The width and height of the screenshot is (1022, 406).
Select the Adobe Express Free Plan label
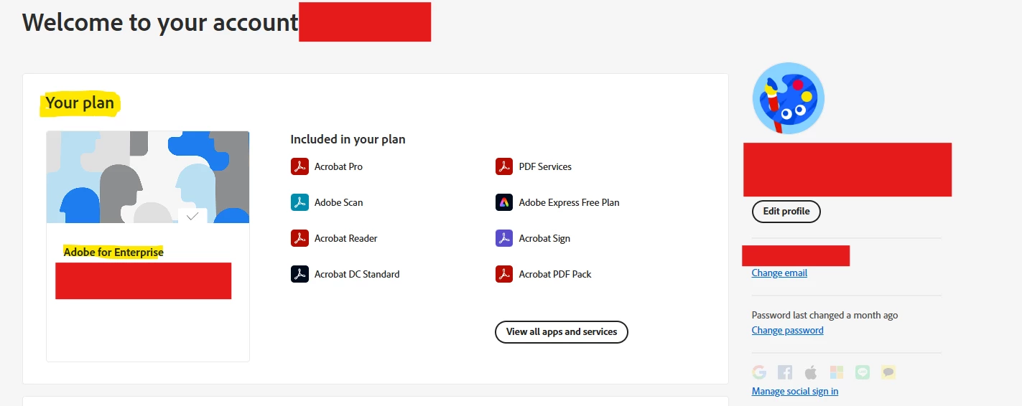pyautogui.click(x=570, y=202)
